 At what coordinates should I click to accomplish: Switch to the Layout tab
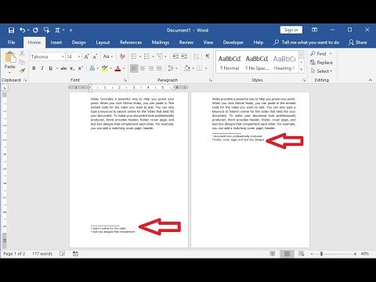[x=103, y=42]
